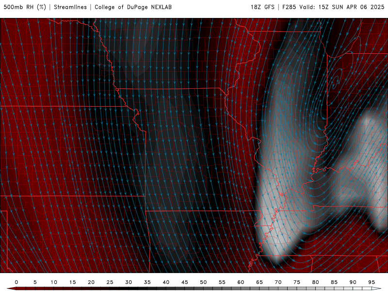Click the "80" label on the color scale

pyautogui.click(x=315, y=282)
